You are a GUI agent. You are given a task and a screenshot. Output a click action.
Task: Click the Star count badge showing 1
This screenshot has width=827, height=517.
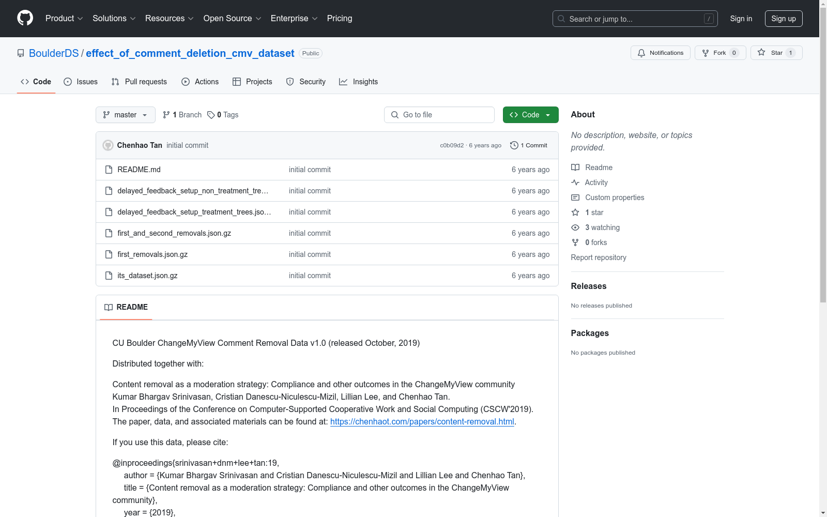pyautogui.click(x=790, y=53)
